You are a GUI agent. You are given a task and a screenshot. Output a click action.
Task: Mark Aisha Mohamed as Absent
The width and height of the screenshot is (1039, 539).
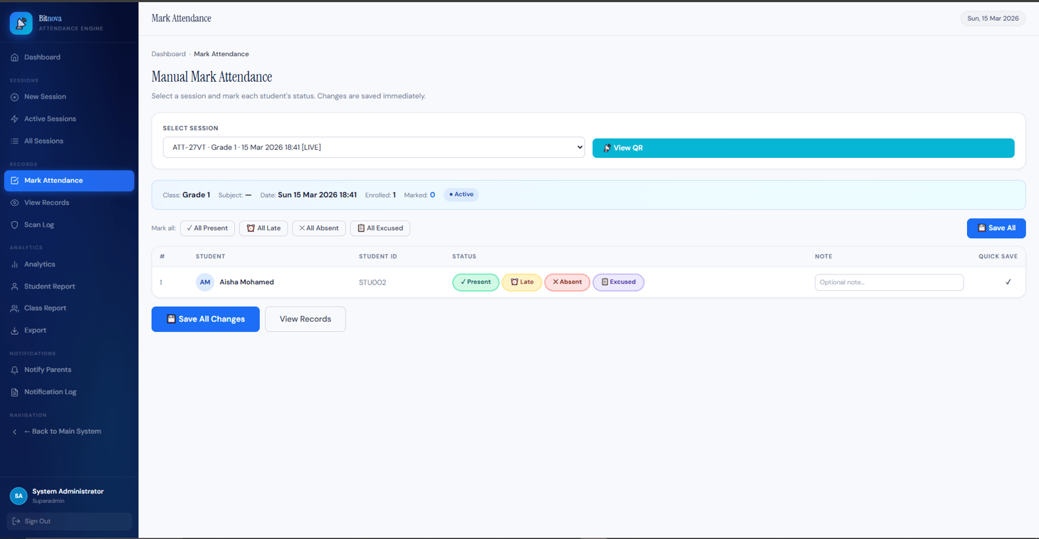tap(567, 282)
